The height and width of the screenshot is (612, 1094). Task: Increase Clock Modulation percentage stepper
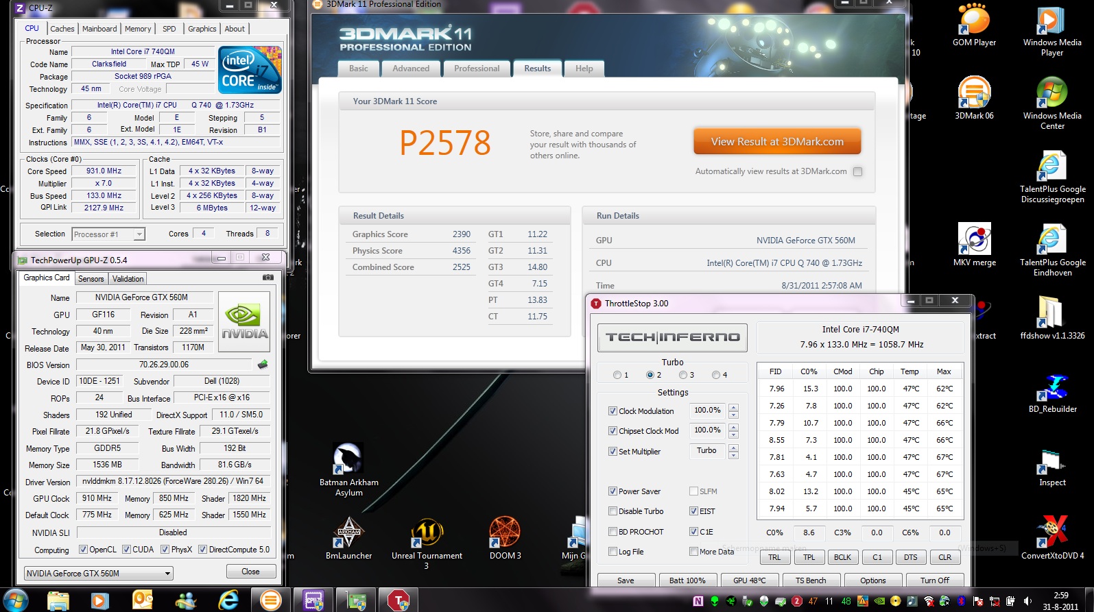point(733,408)
